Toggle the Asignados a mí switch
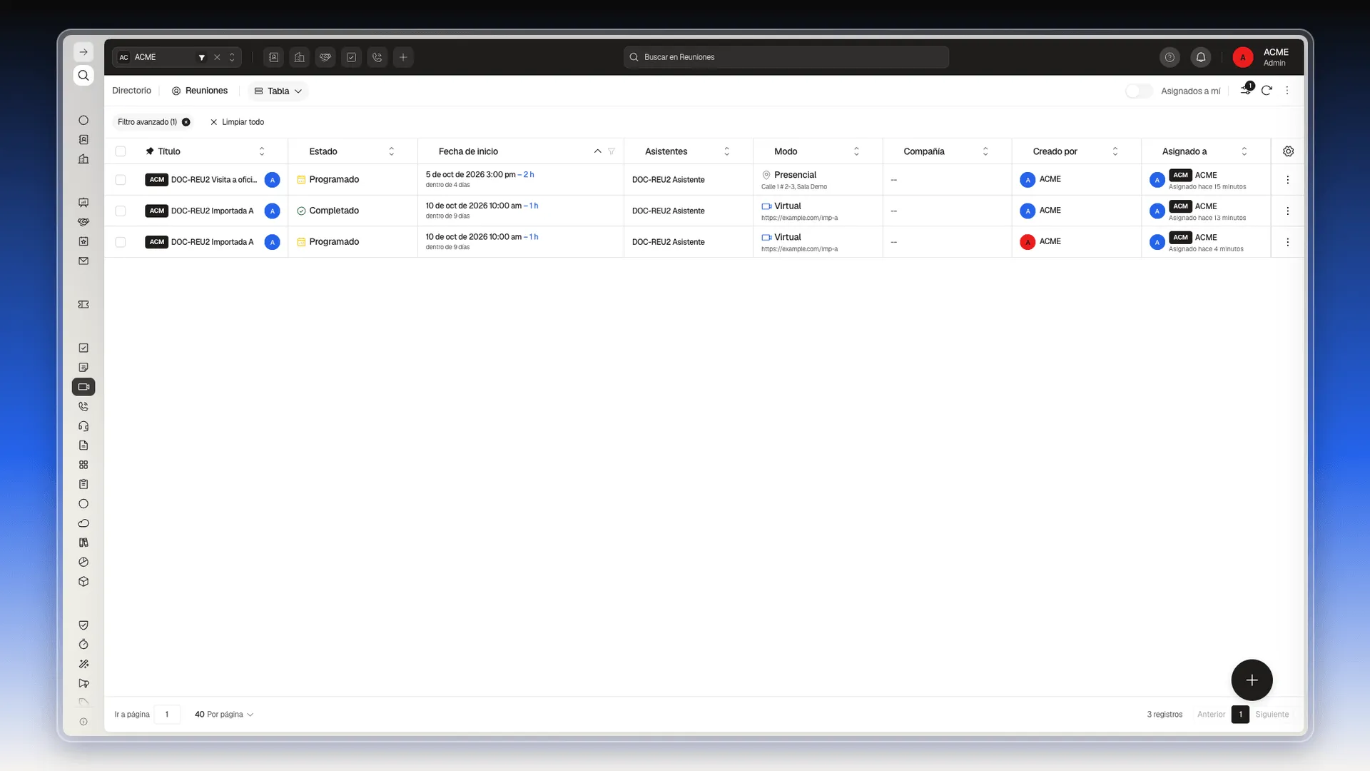 pos(1139,91)
